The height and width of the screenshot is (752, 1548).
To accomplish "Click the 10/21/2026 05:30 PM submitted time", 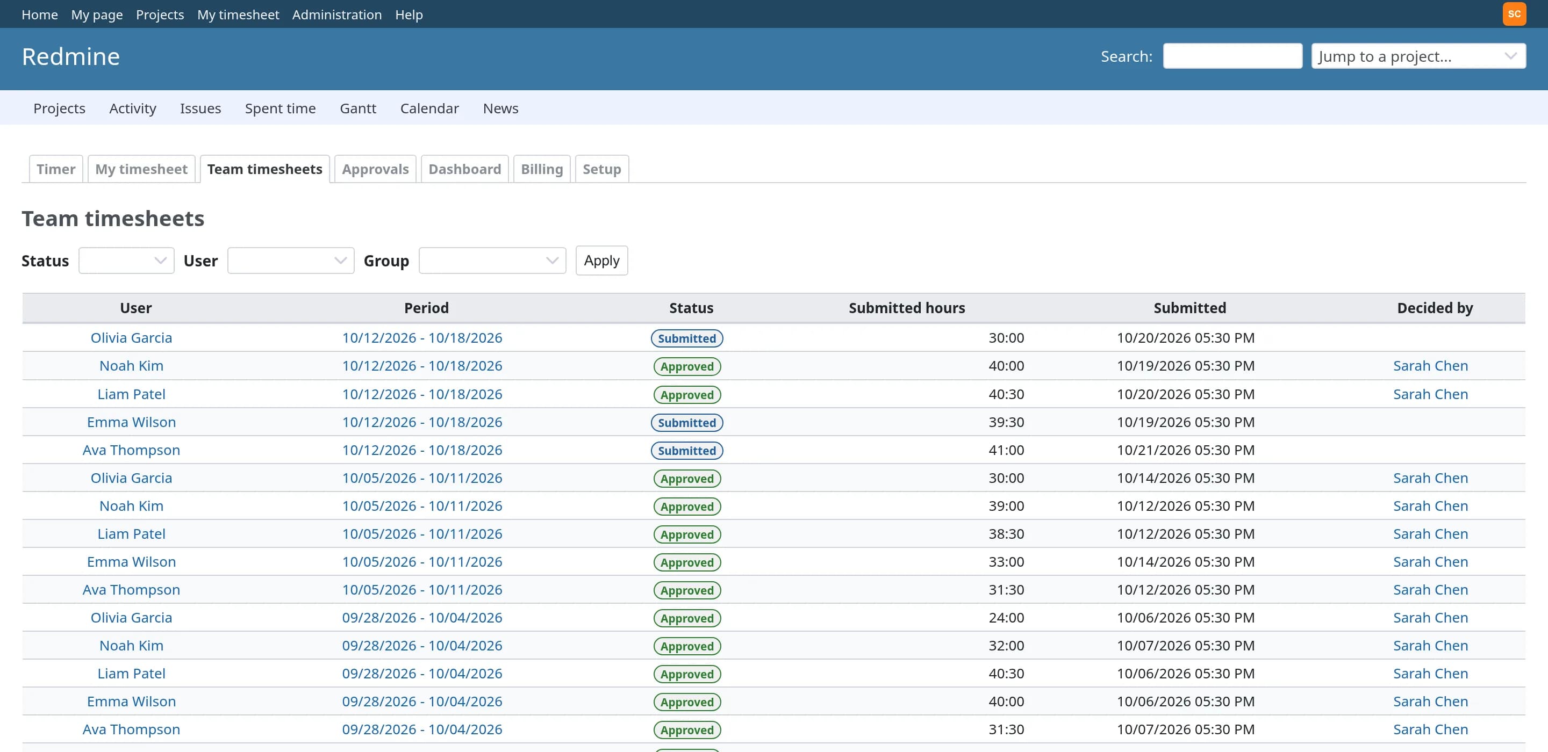I will click(x=1185, y=451).
